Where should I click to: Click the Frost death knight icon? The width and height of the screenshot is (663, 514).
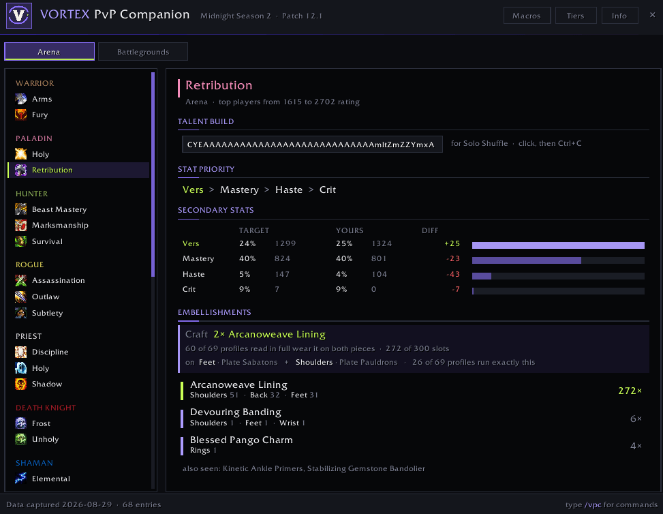[20, 423]
